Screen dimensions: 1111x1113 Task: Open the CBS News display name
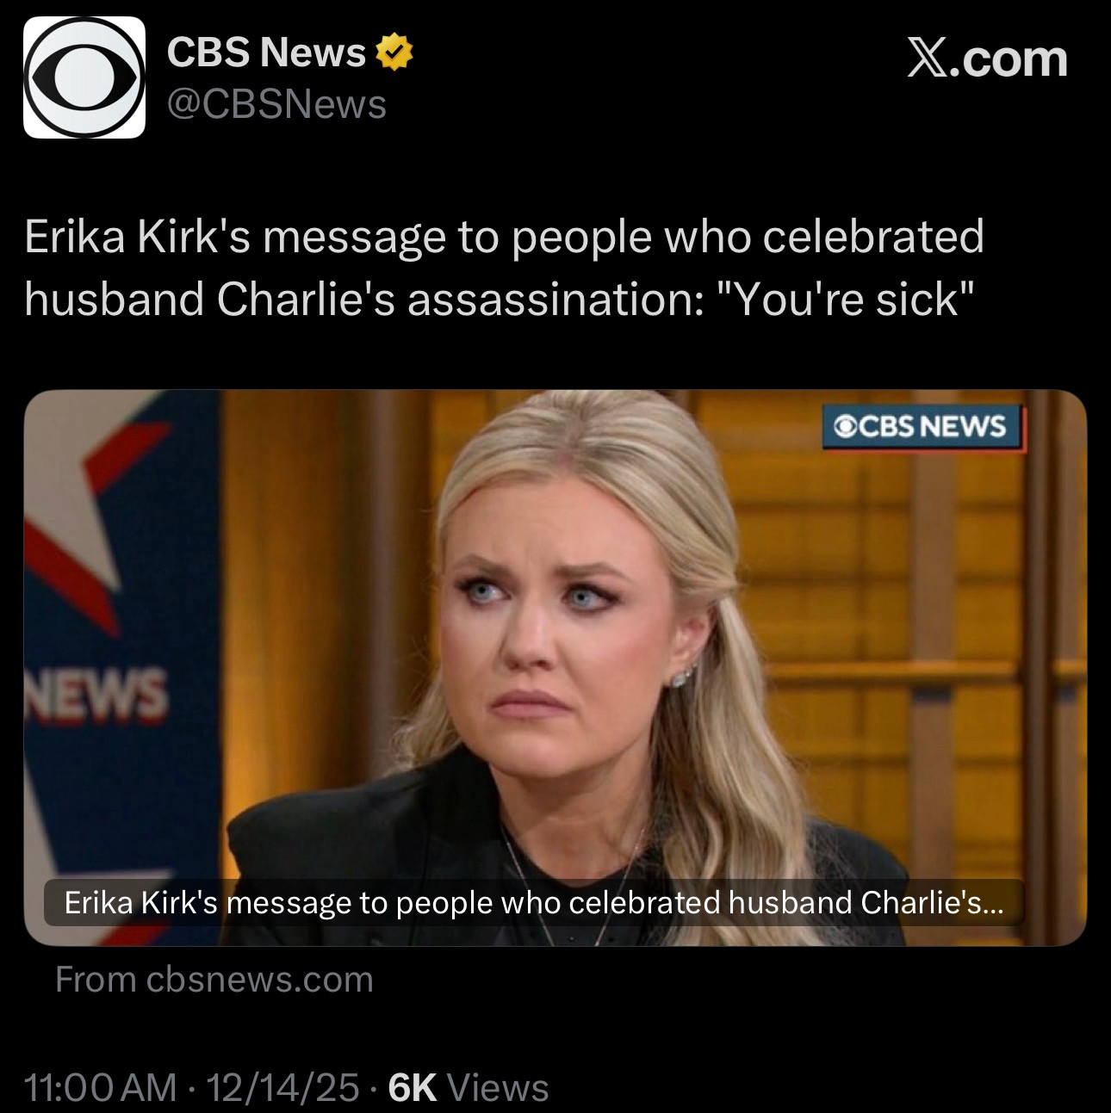pos(265,53)
